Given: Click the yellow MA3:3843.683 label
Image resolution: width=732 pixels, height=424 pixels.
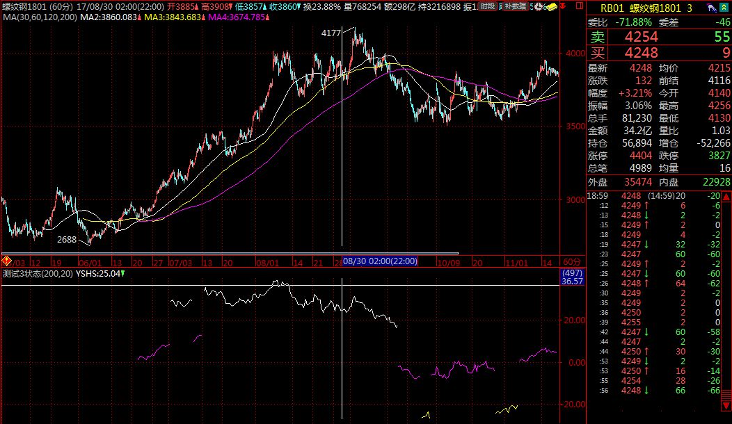Looking at the screenshot, I should coord(173,17).
